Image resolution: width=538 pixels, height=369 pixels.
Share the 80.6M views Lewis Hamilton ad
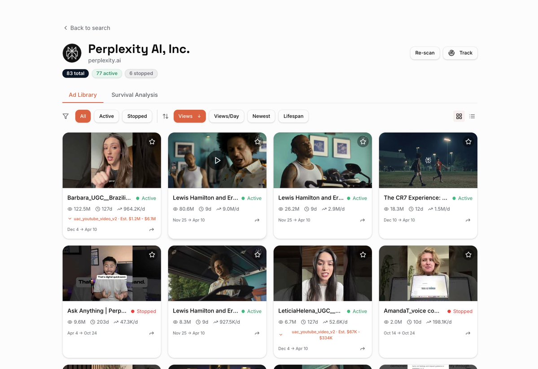257,220
